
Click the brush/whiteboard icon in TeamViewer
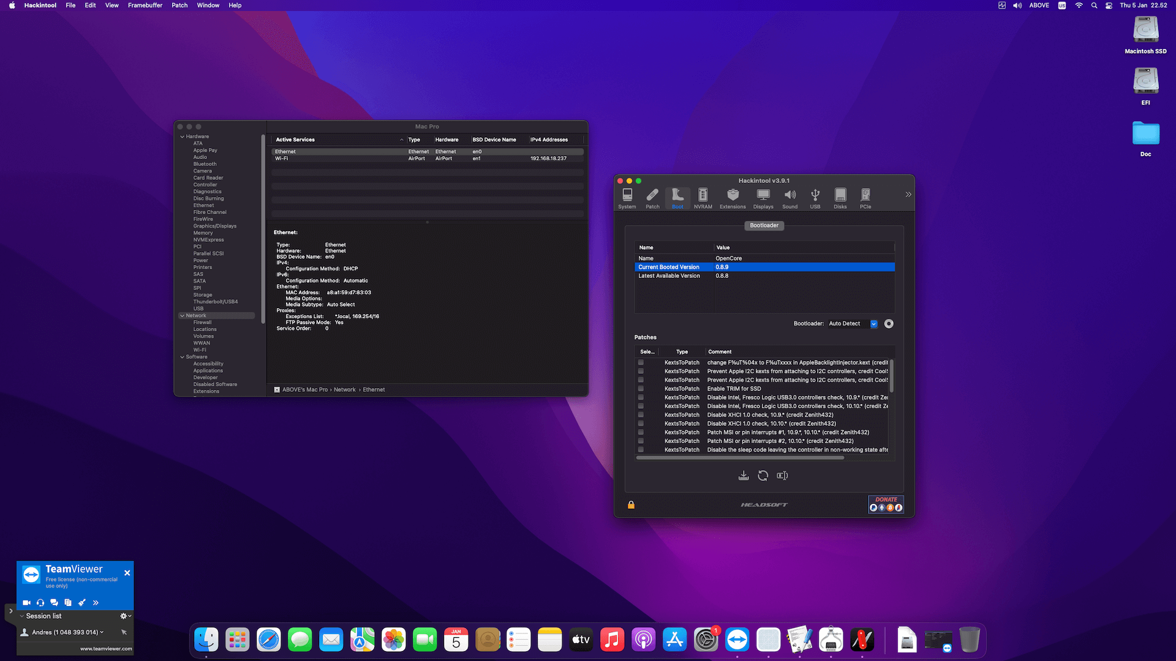pos(81,603)
